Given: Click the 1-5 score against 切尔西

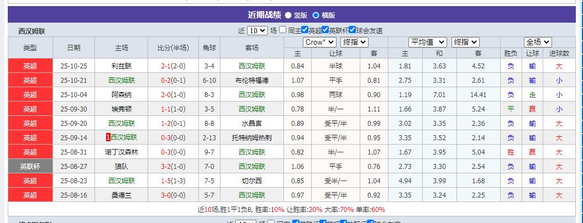Looking at the screenshot, I should point(165,180).
